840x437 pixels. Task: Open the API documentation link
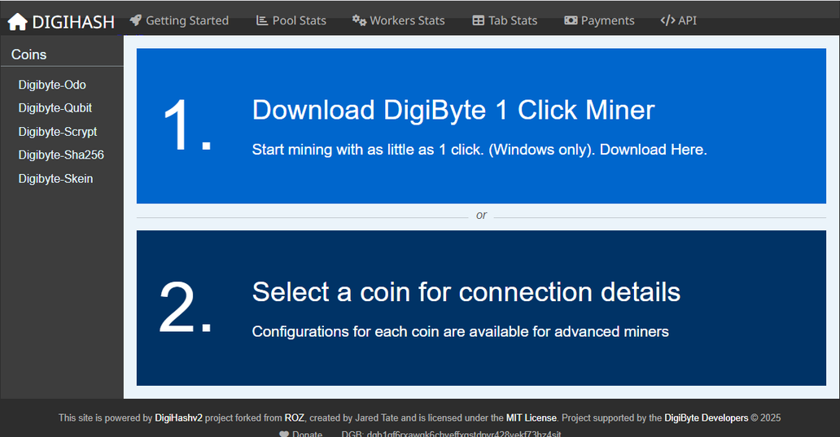679,20
